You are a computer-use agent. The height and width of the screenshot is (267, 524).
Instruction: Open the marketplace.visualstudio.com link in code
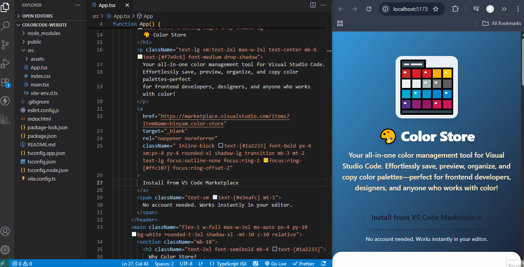(x=216, y=120)
